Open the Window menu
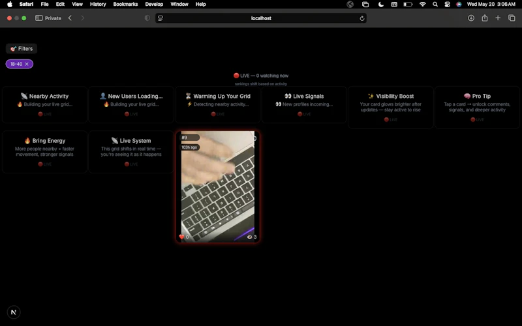522x326 pixels. click(179, 4)
